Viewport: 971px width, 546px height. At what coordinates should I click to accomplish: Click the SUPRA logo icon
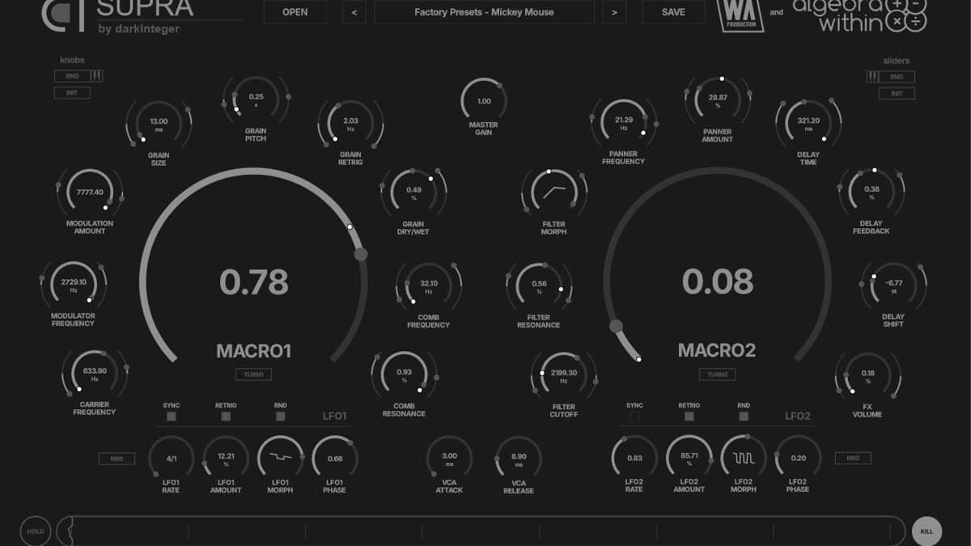65,15
